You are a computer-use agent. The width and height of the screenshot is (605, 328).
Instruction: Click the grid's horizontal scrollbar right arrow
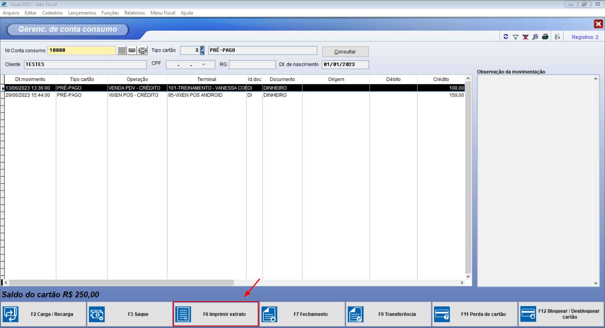462,283
